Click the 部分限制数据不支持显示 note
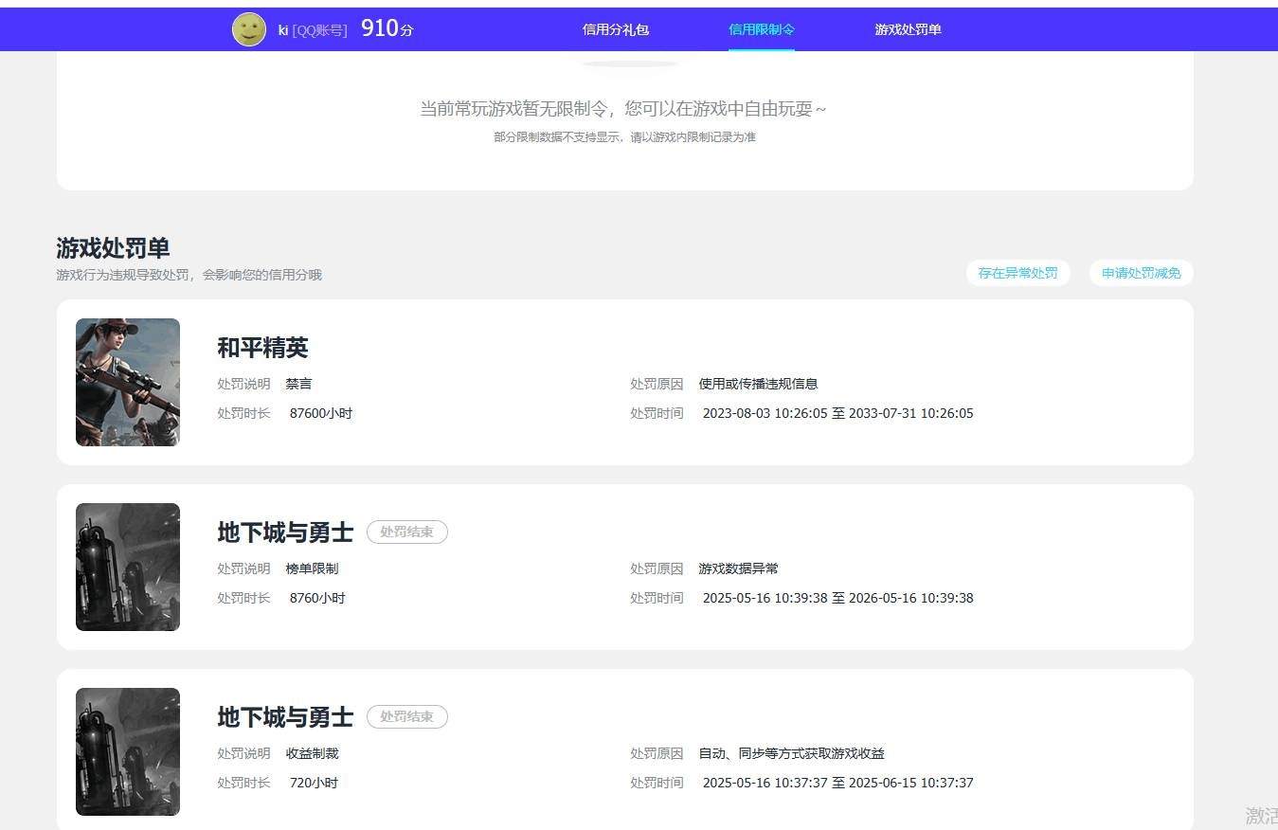 pyautogui.click(x=624, y=137)
